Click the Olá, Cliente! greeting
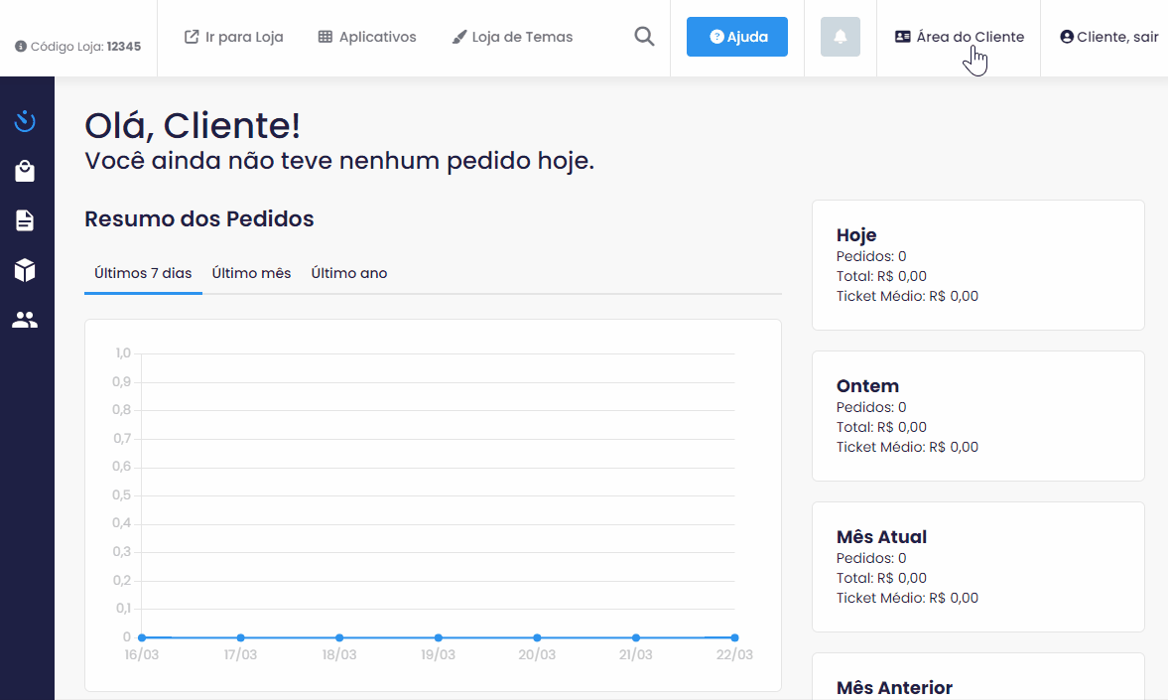 tap(193, 125)
